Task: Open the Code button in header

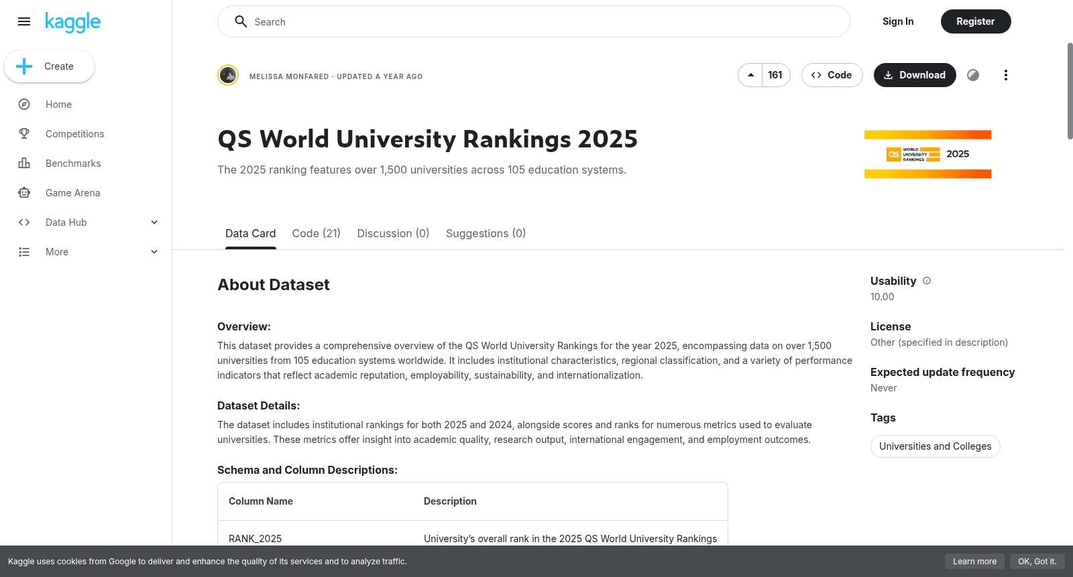Action: (x=832, y=75)
